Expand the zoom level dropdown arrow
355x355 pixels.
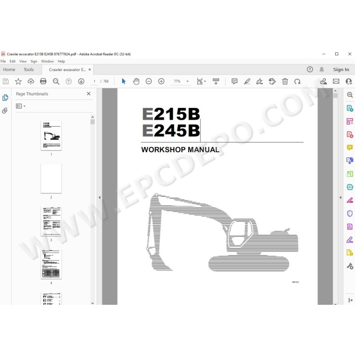[x=188, y=81]
